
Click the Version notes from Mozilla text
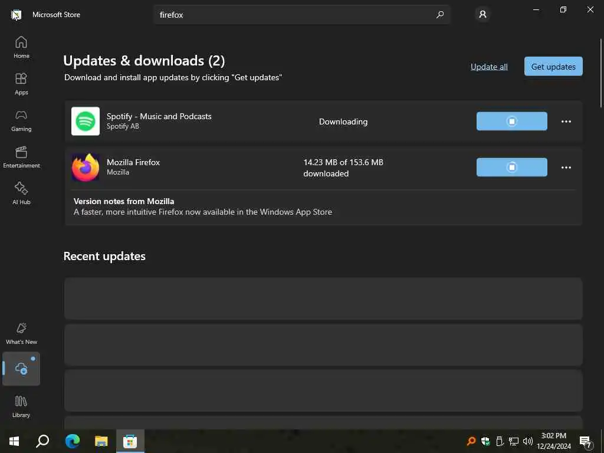click(124, 201)
